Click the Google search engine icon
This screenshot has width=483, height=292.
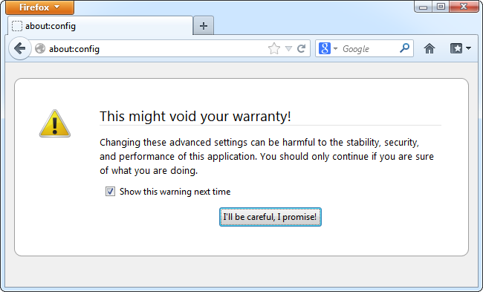(325, 48)
